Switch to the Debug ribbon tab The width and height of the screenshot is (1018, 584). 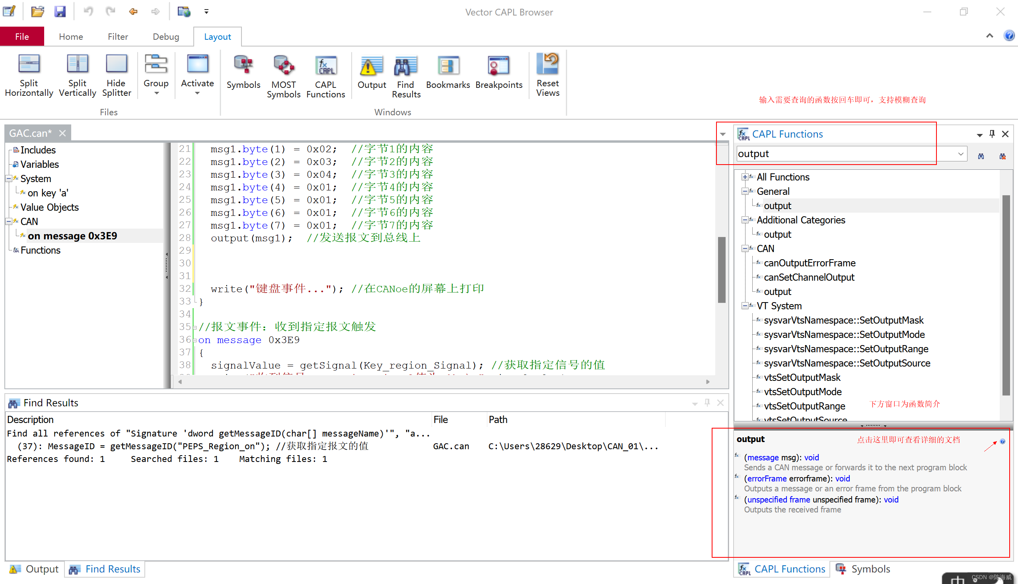166,37
